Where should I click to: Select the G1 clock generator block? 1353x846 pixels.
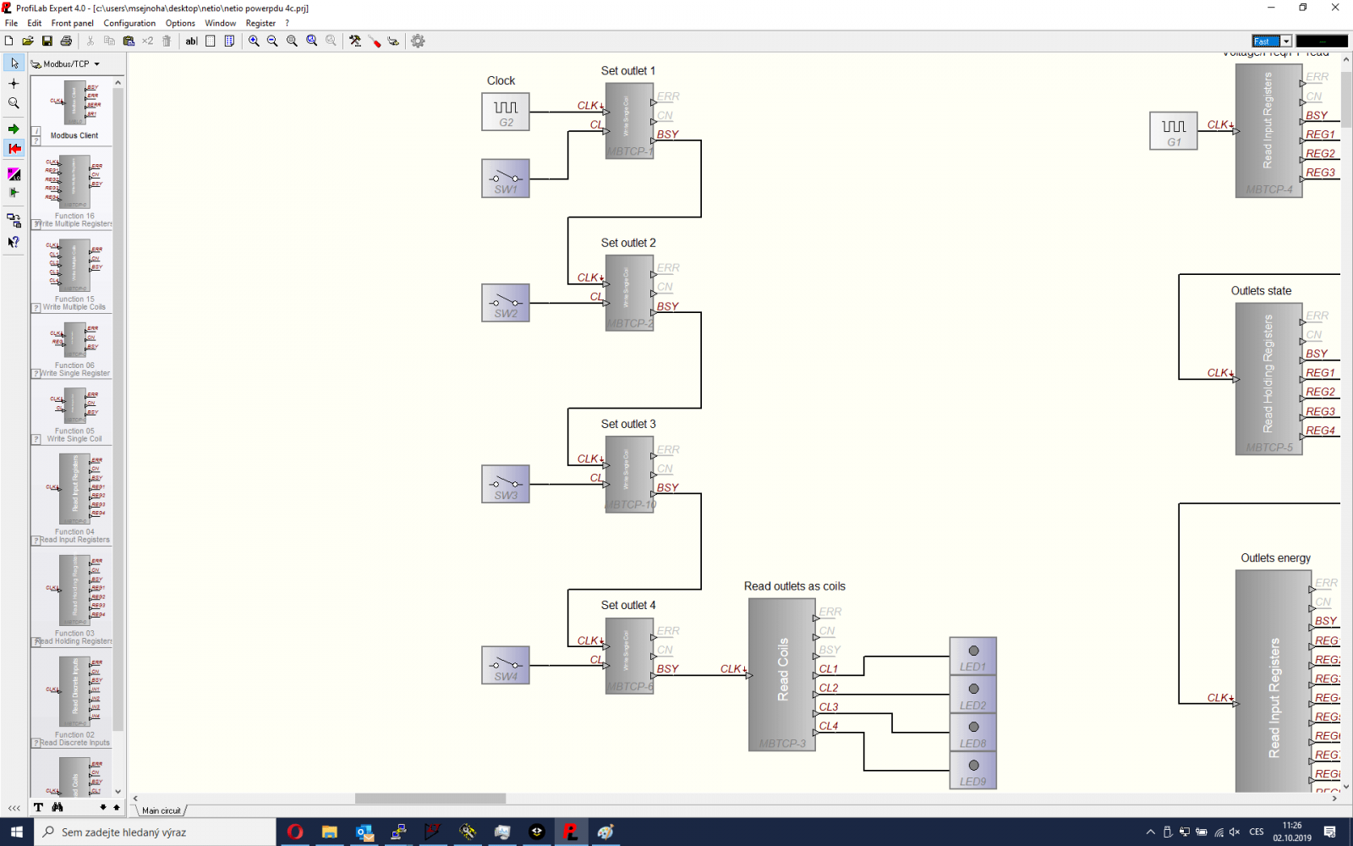[1174, 131]
